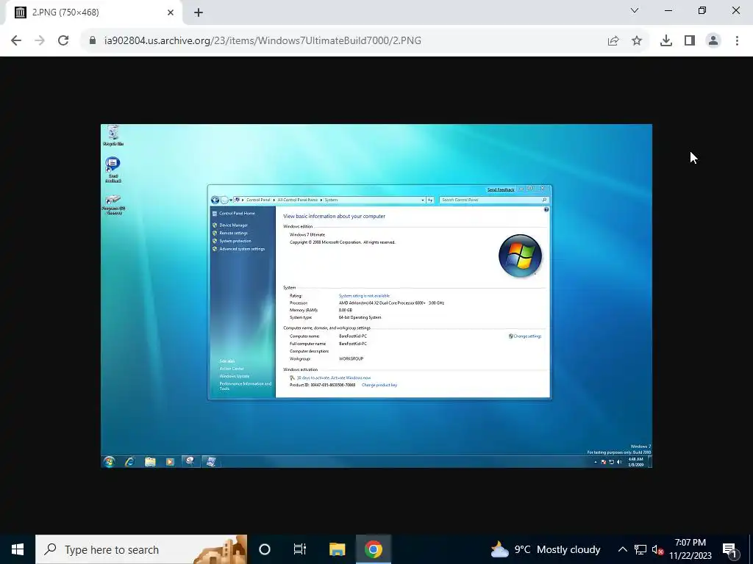Open the notification center icon
This screenshot has width=753, height=564.
coord(730,550)
